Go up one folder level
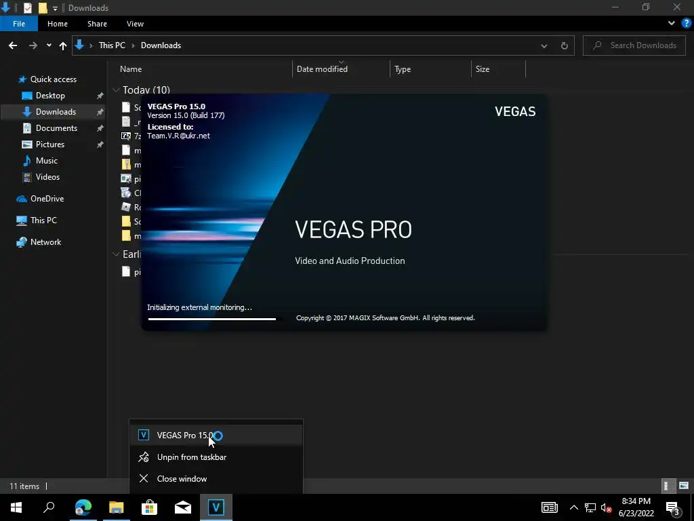694x521 pixels. [x=63, y=45]
